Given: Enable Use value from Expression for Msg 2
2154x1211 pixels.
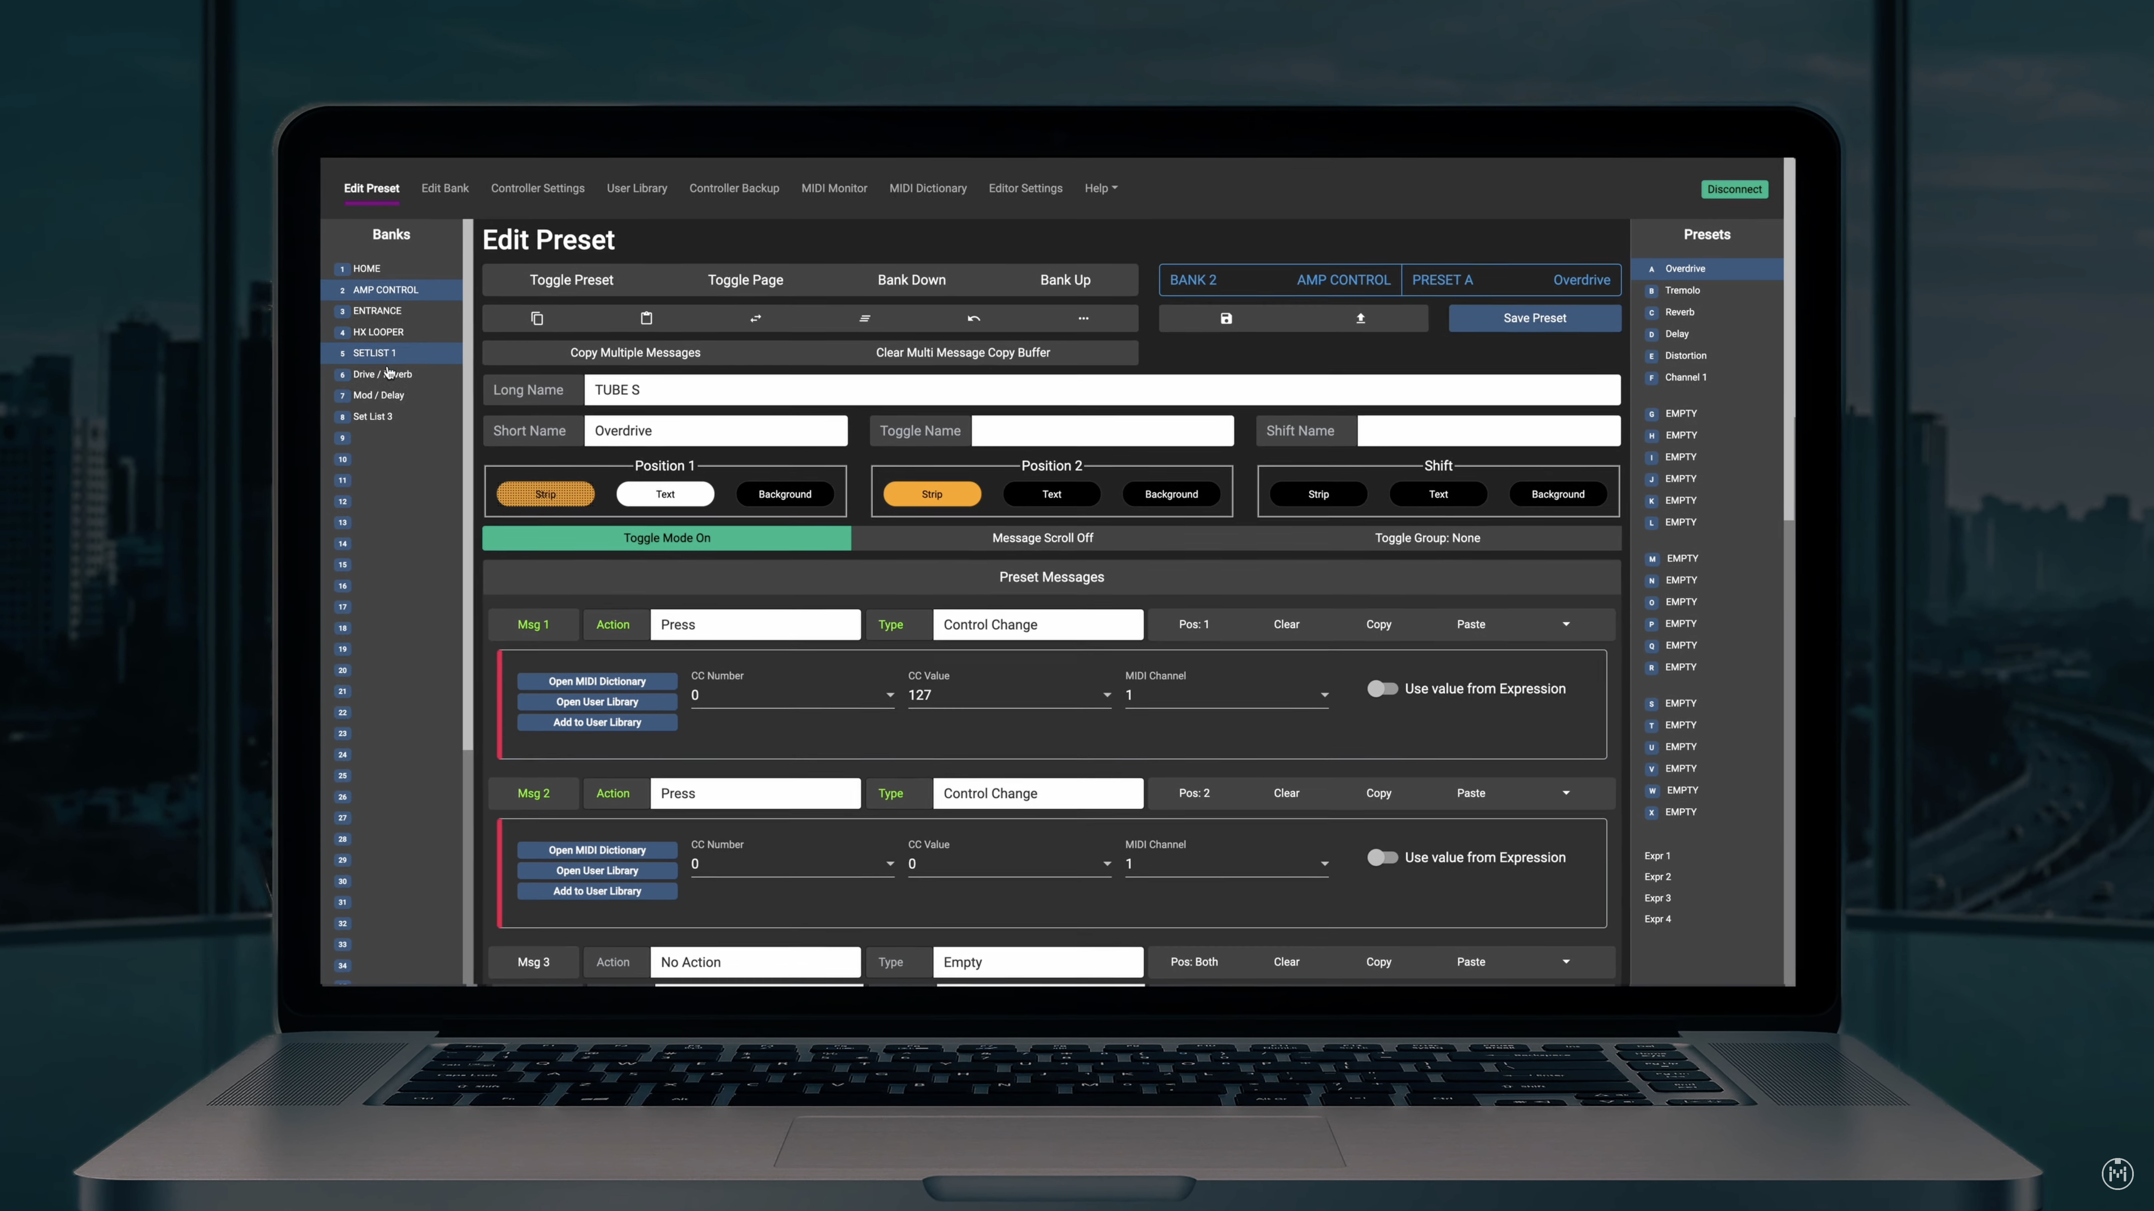Looking at the screenshot, I should point(1383,857).
